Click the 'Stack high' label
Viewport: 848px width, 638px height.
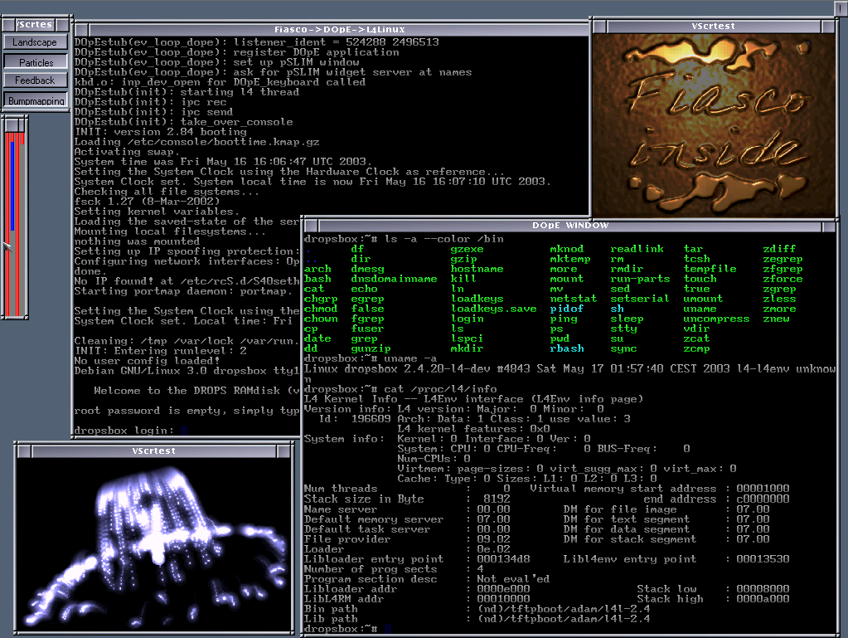coord(670,599)
